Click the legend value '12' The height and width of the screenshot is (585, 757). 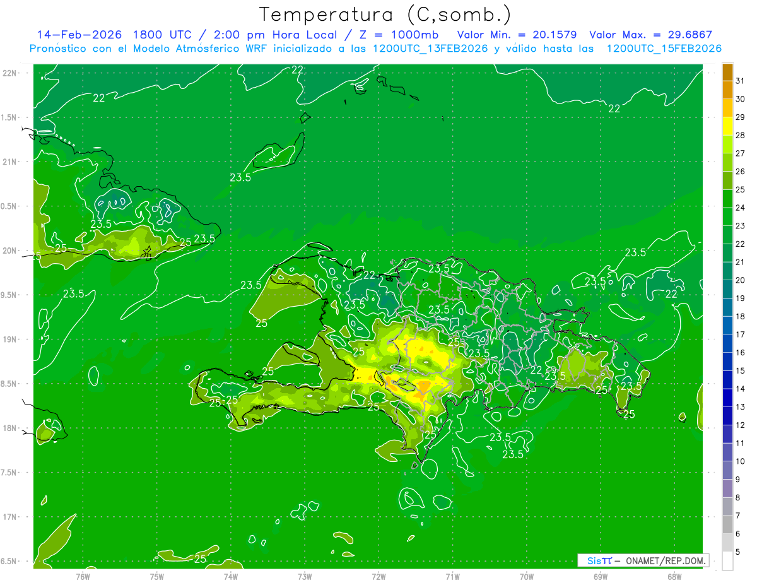(741, 425)
